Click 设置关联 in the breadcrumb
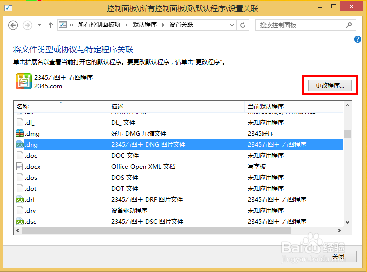The height and width of the screenshot is (272, 367). point(181,25)
